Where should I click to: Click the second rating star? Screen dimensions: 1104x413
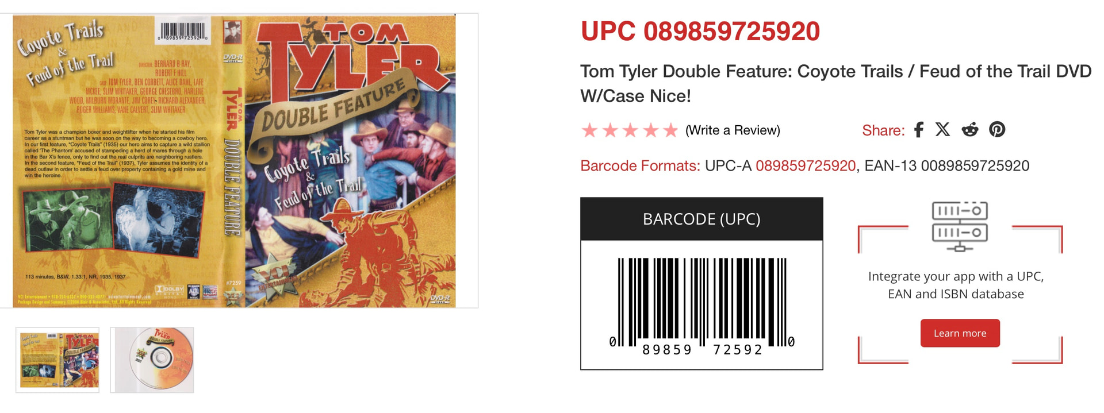tap(610, 130)
